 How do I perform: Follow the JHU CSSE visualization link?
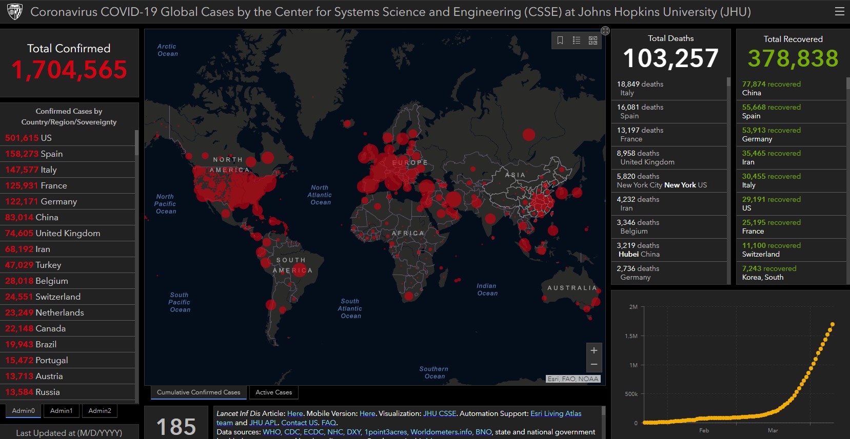(x=440, y=413)
